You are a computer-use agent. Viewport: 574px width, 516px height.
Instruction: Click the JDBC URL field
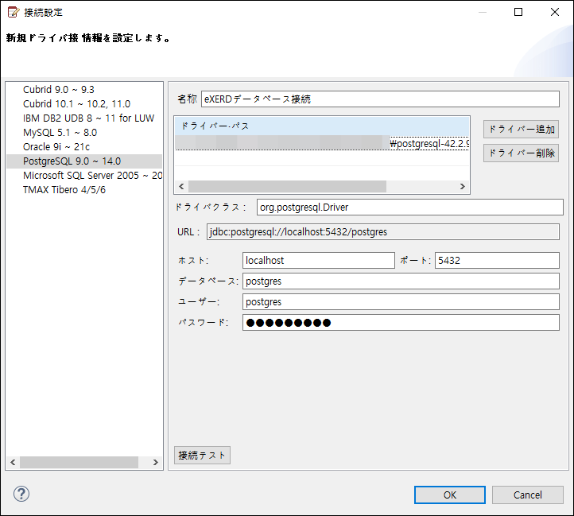coord(383,232)
